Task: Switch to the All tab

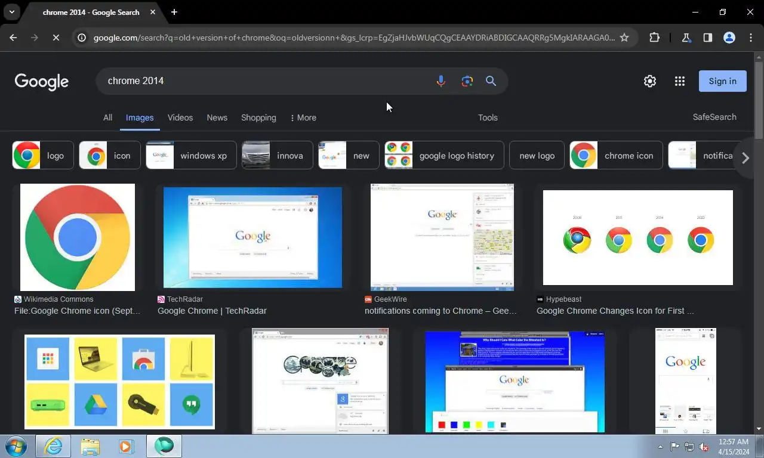Action: [107, 117]
